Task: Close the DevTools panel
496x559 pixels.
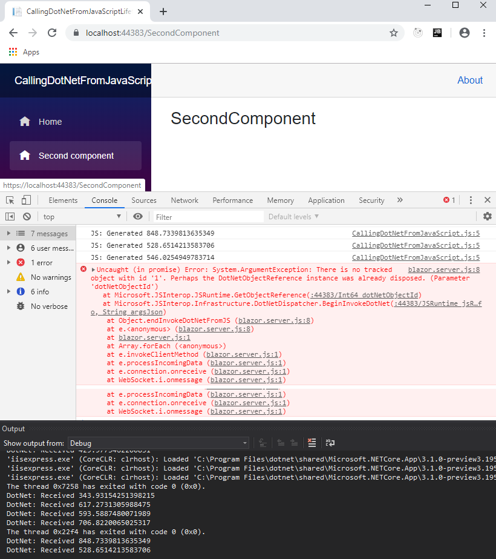Action: pos(488,200)
